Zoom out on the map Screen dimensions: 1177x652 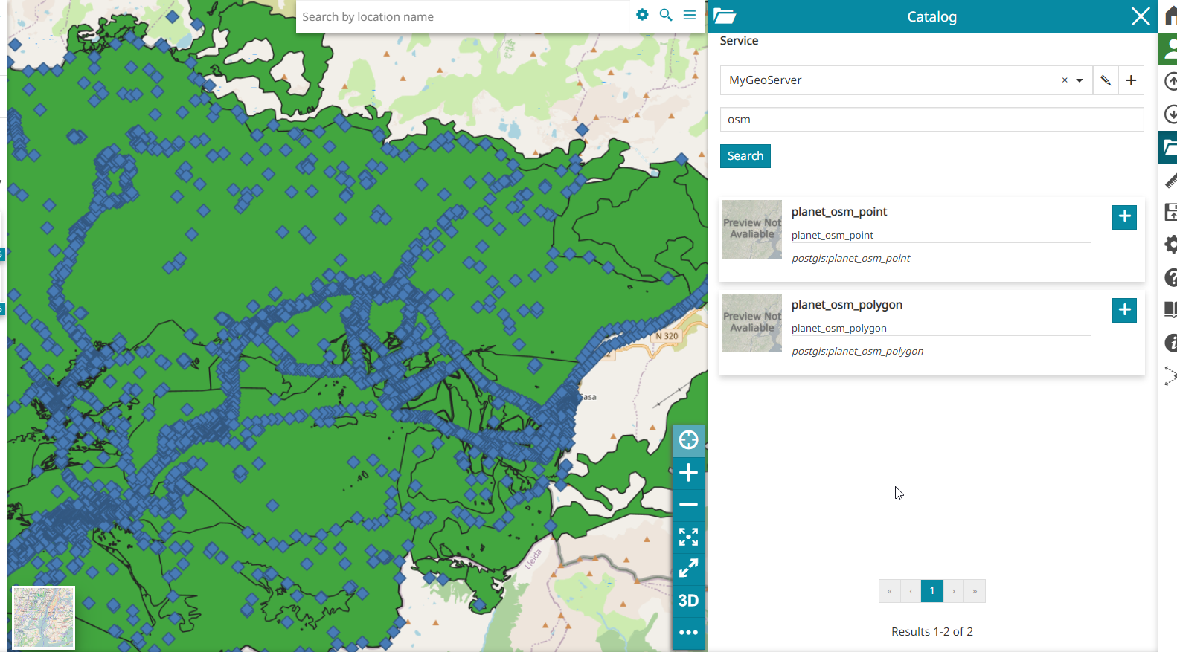[x=688, y=505]
